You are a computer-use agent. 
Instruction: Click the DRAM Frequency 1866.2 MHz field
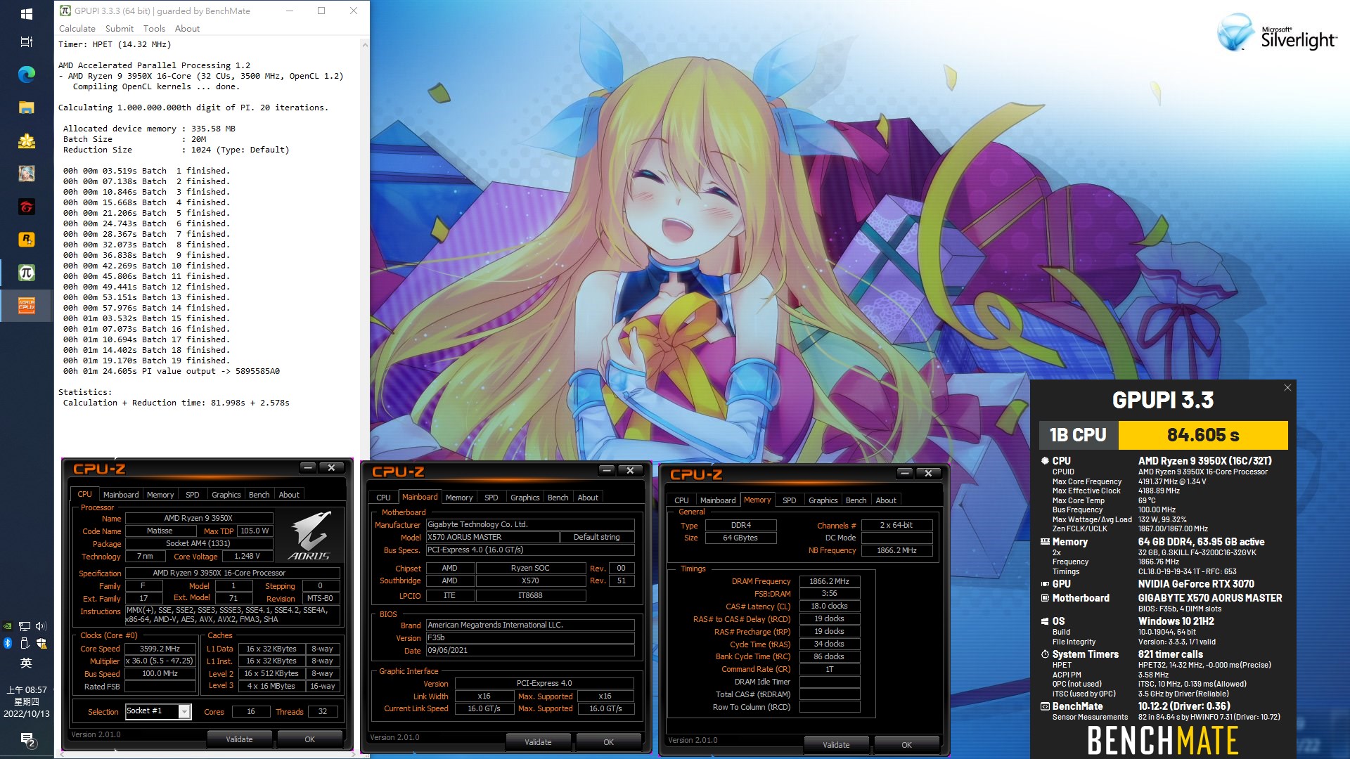coord(830,581)
